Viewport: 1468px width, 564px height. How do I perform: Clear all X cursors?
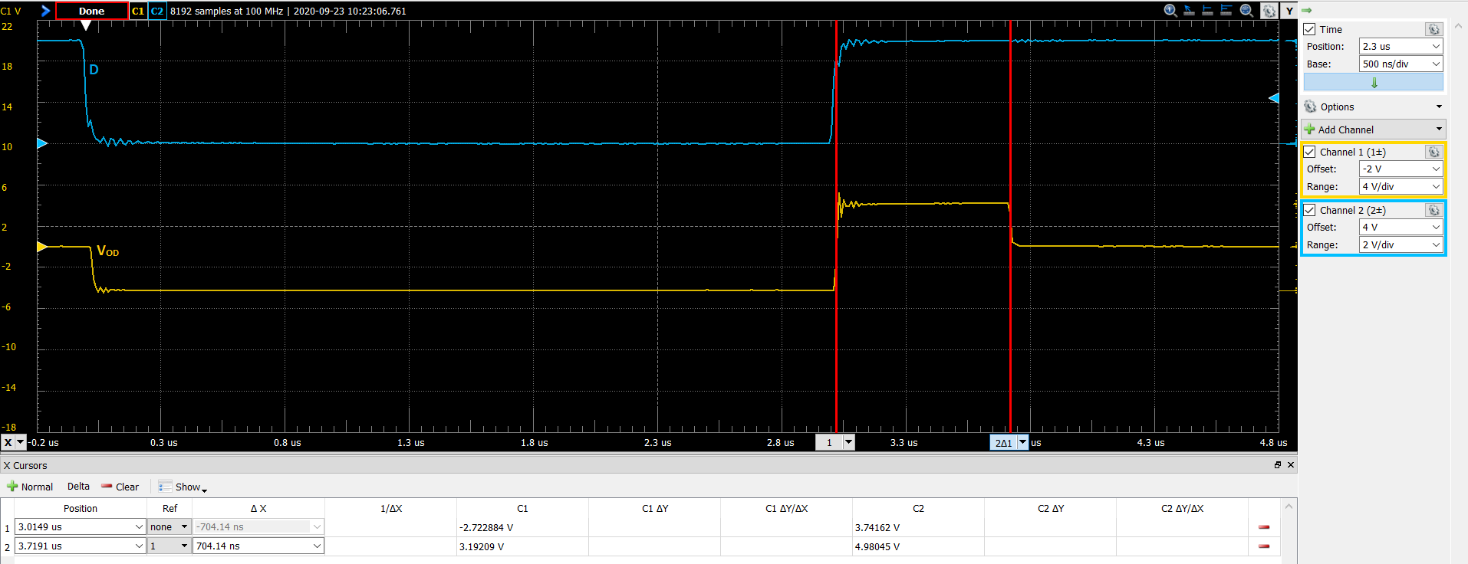pyautogui.click(x=120, y=487)
